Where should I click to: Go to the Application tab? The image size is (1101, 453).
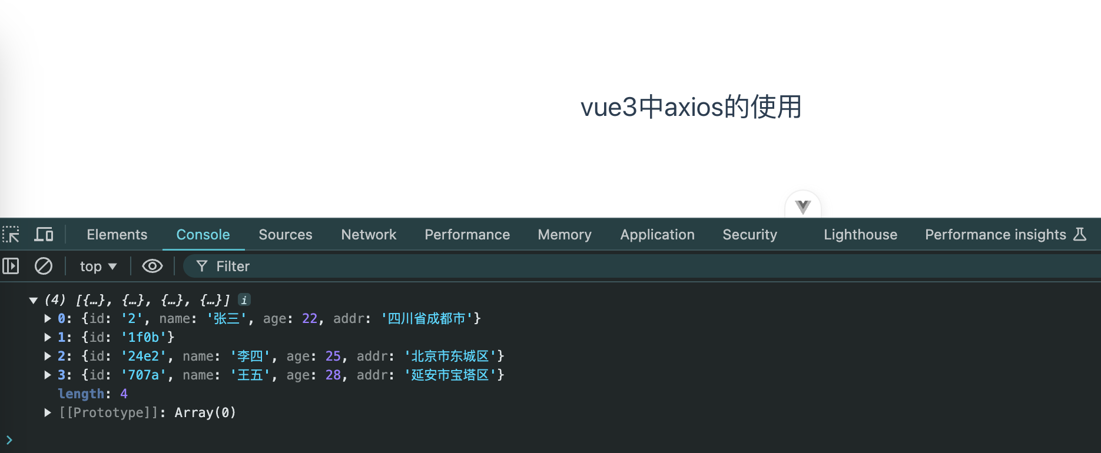(657, 235)
